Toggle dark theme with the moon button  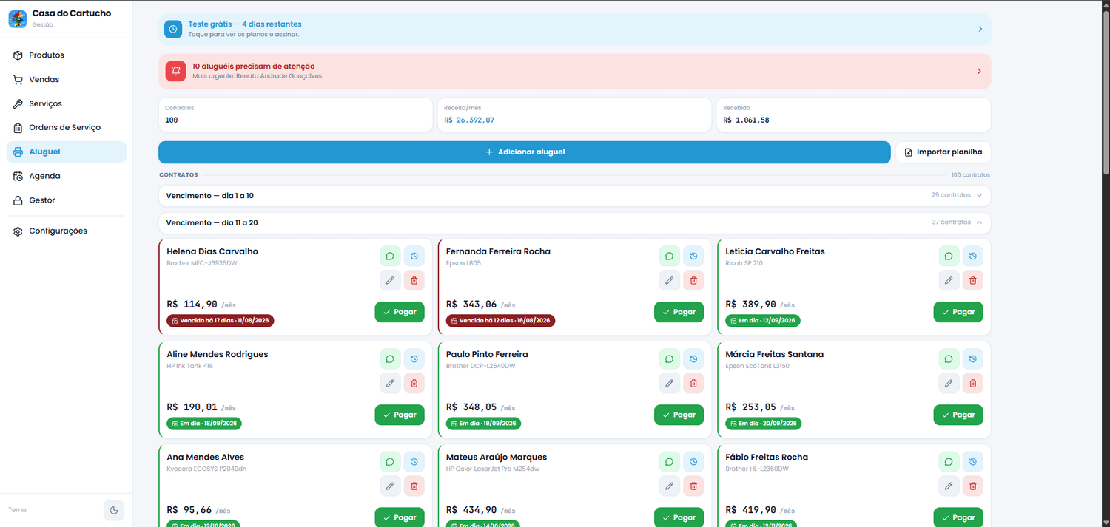[114, 510]
